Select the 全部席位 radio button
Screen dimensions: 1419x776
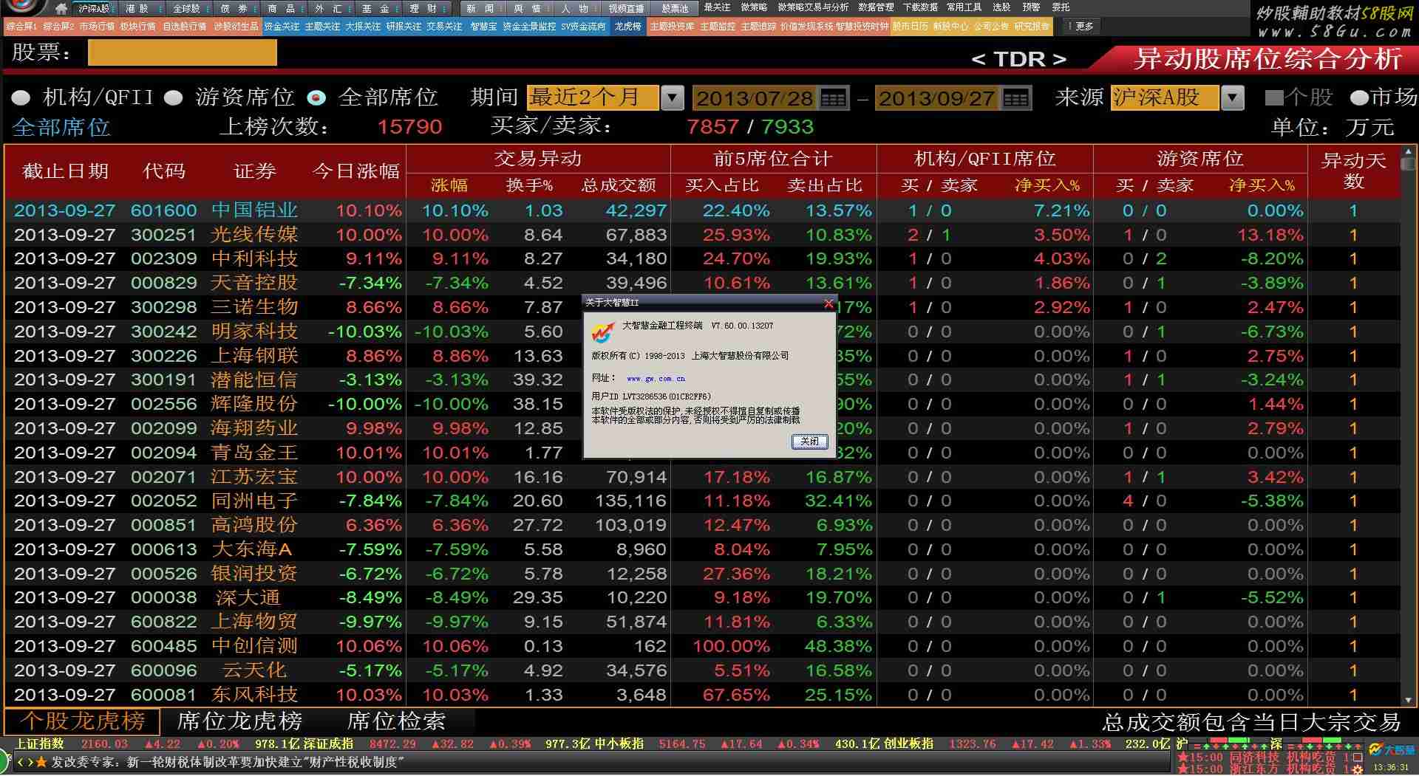click(x=317, y=97)
